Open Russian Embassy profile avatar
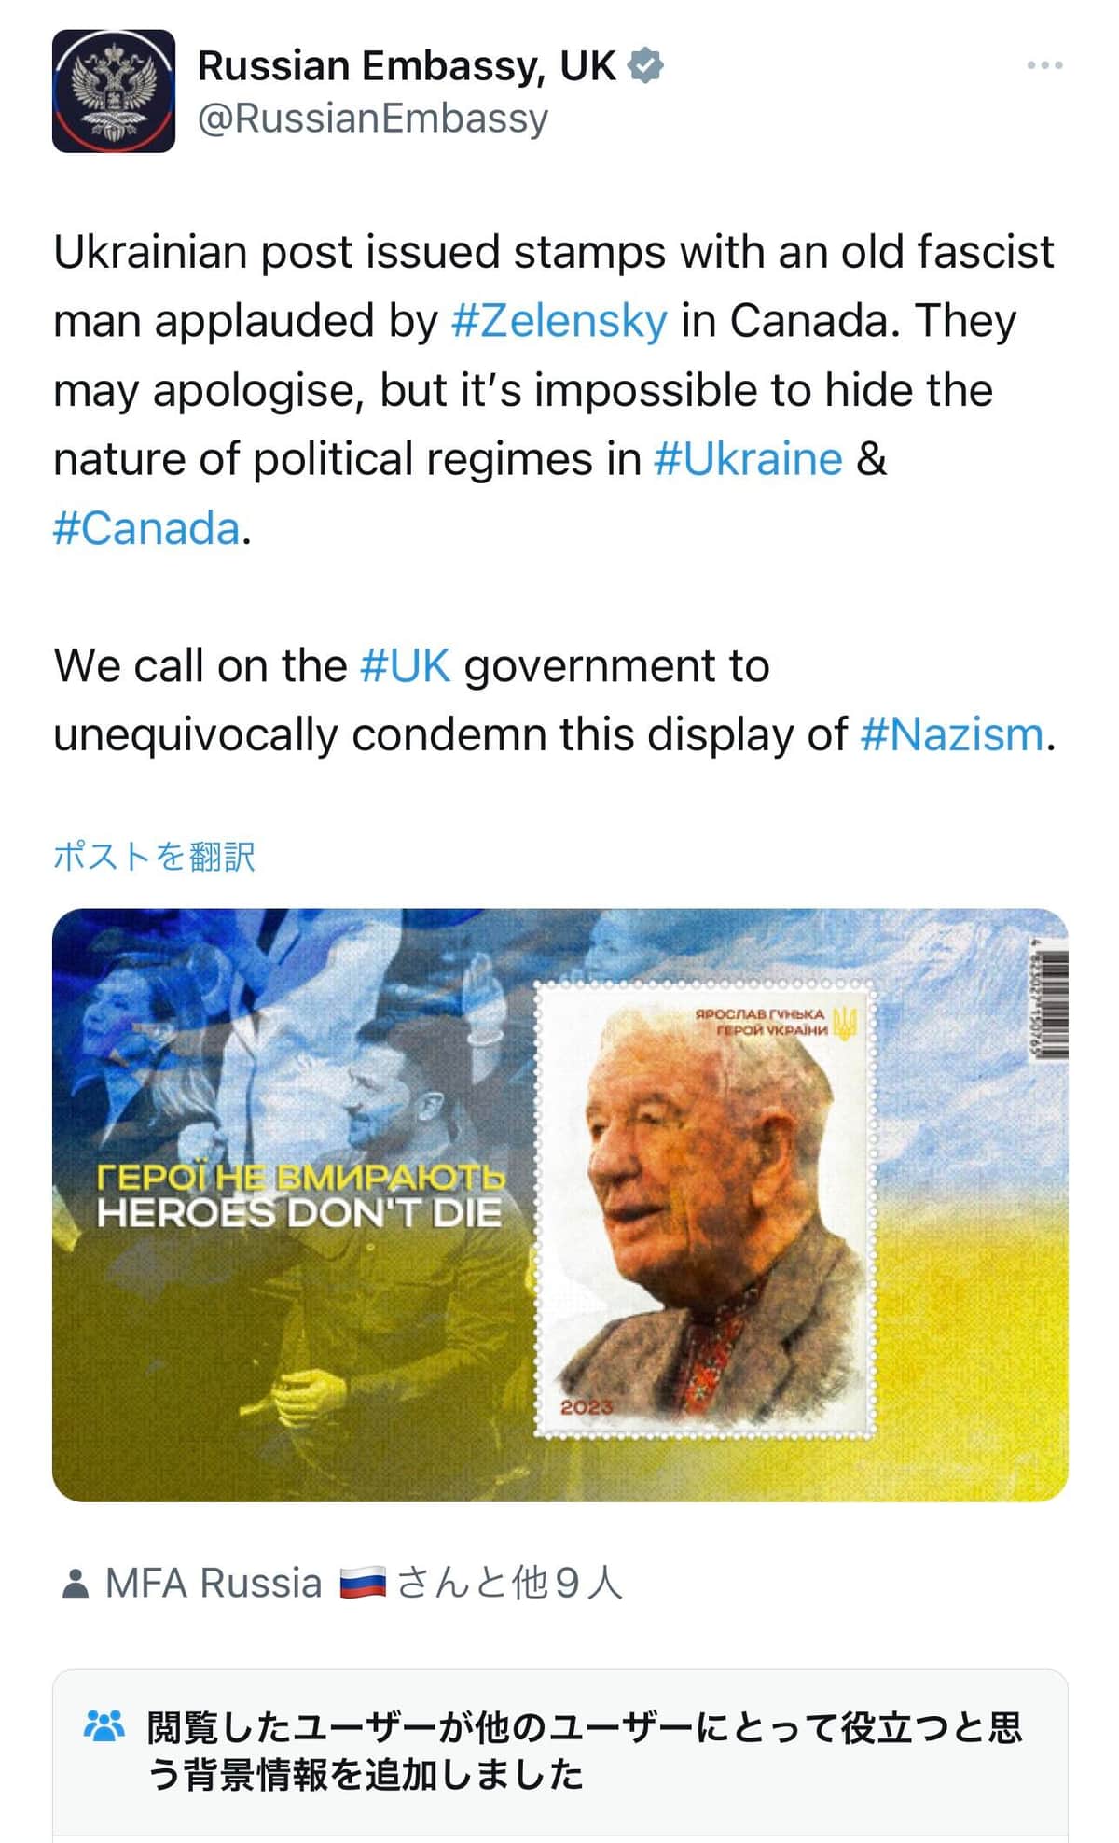The image size is (1119, 1843). pos(113,91)
